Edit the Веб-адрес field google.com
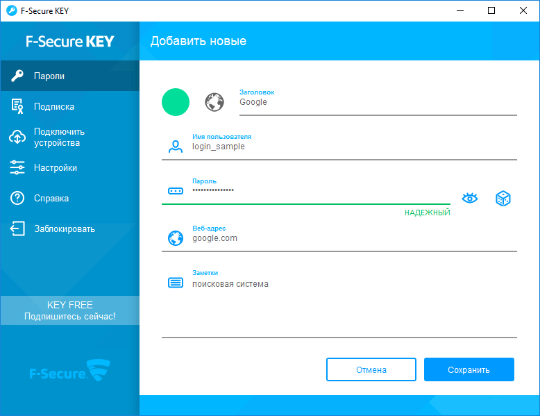Viewport: 540px width, 416px height. pyautogui.click(x=355, y=238)
